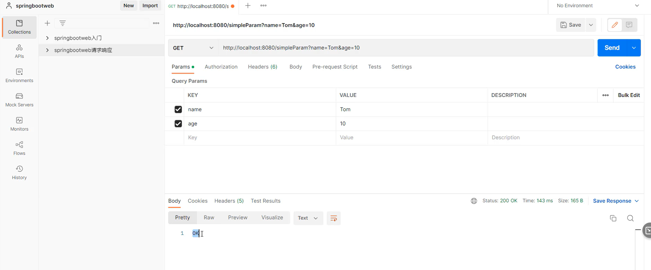Click the empty Key placeholder cell
The image size is (651, 270).
point(260,138)
